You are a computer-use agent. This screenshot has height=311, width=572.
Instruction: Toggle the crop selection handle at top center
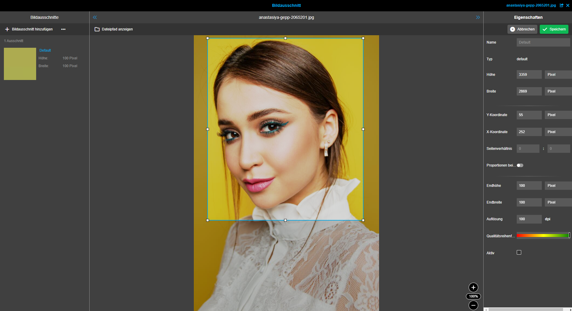pyautogui.click(x=285, y=38)
